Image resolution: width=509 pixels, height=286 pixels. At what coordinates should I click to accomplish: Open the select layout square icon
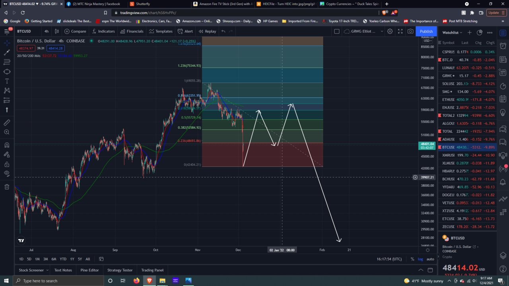point(336,31)
